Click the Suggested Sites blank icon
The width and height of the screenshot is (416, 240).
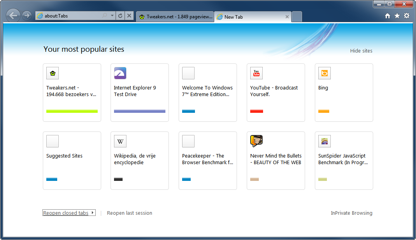point(53,141)
